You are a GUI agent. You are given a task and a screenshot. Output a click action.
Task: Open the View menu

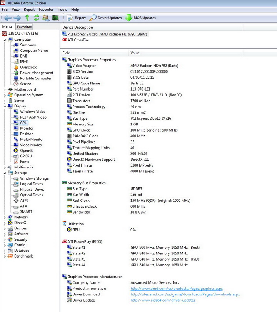pos(15,9)
